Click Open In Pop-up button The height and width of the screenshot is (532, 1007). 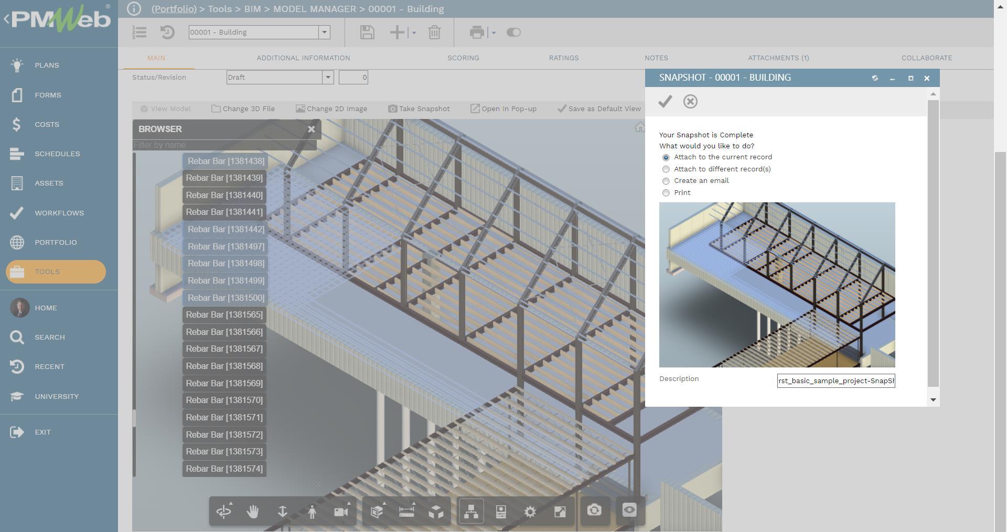tap(504, 109)
